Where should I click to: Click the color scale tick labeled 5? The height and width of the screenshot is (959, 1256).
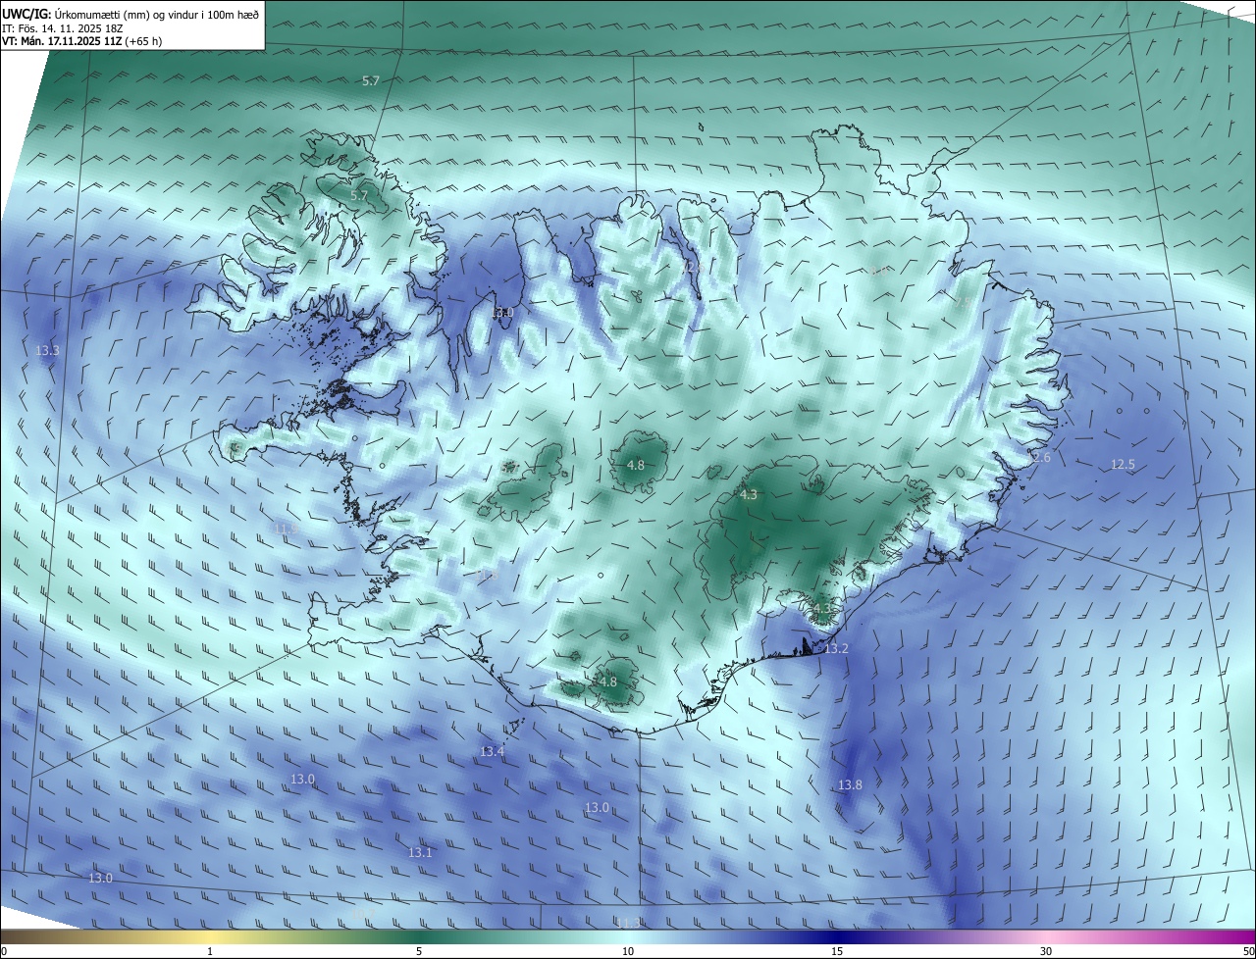419,951
